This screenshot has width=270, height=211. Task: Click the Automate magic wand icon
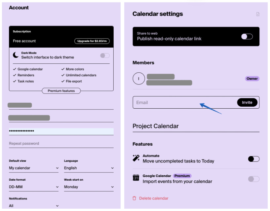[136, 158]
